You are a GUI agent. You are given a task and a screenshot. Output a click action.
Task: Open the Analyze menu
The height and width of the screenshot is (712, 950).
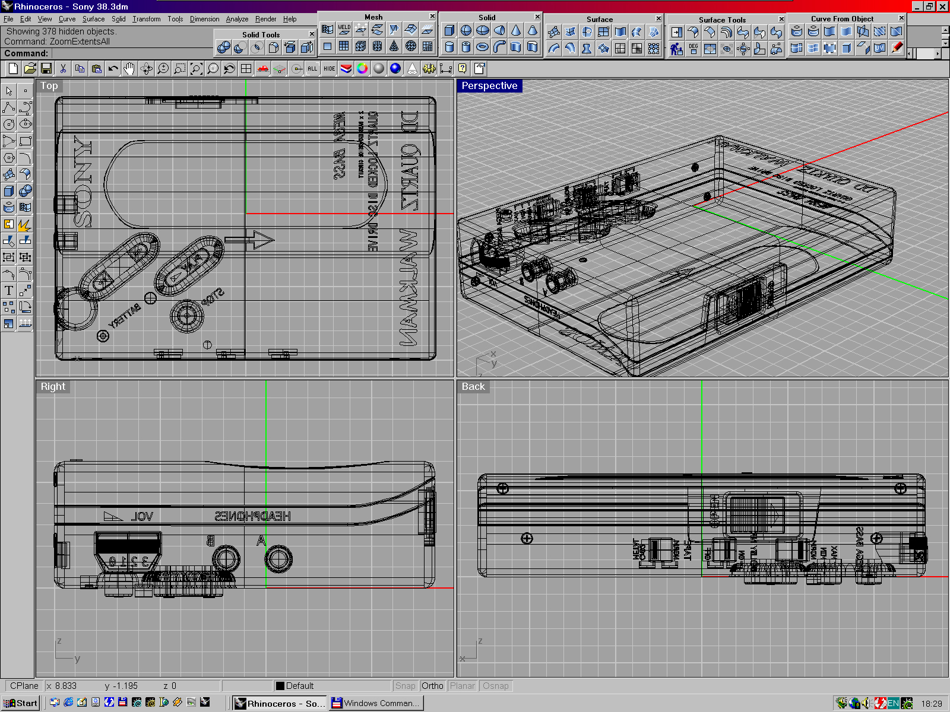point(237,19)
